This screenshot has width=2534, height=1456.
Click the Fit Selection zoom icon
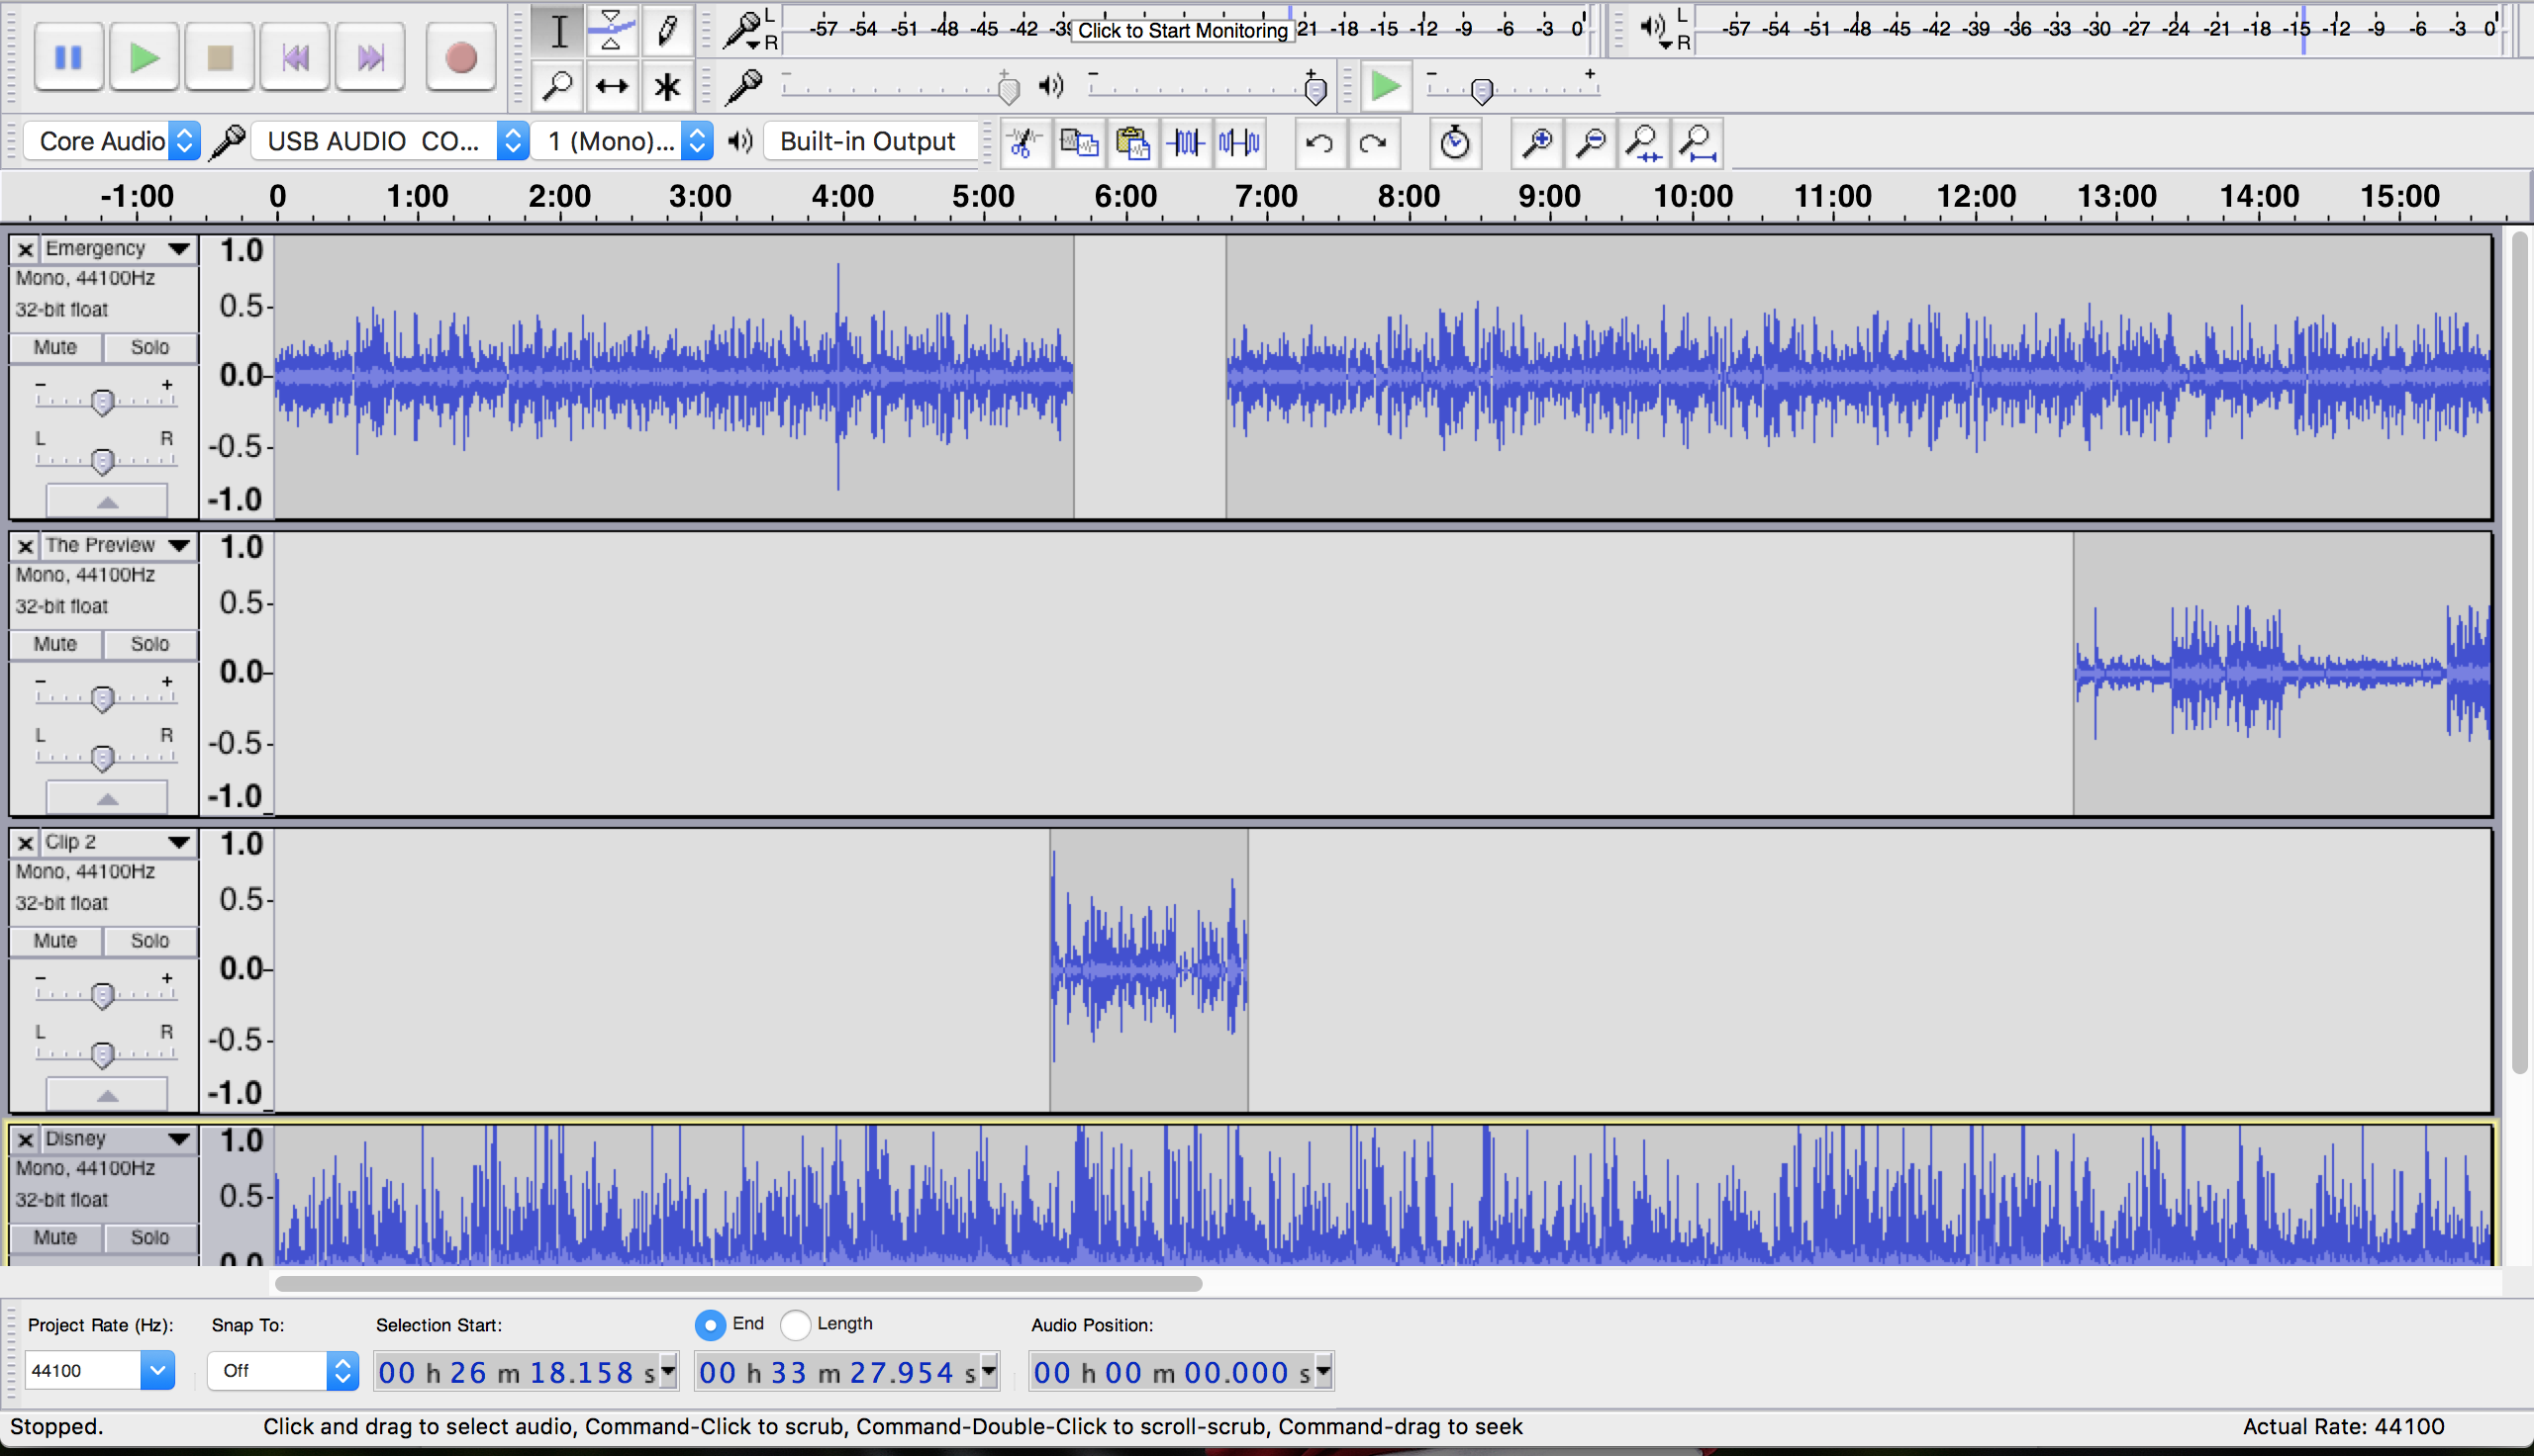click(x=1645, y=143)
